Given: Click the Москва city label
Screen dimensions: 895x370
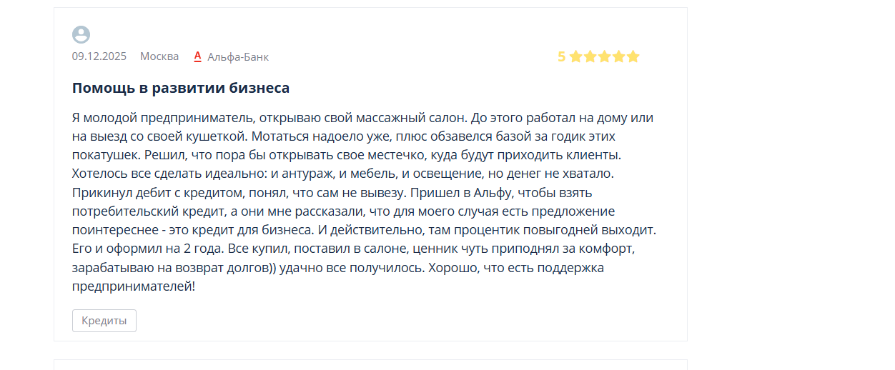Looking at the screenshot, I should point(159,56).
